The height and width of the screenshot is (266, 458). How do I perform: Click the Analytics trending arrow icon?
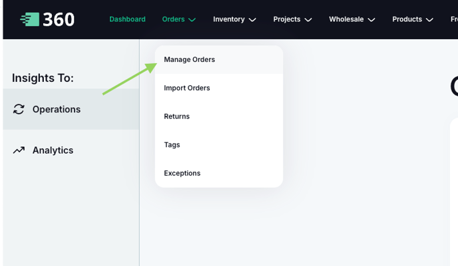point(19,150)
